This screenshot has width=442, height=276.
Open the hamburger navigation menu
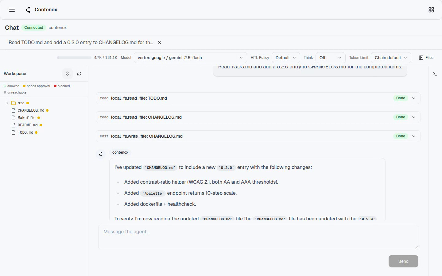click(12, 10)
